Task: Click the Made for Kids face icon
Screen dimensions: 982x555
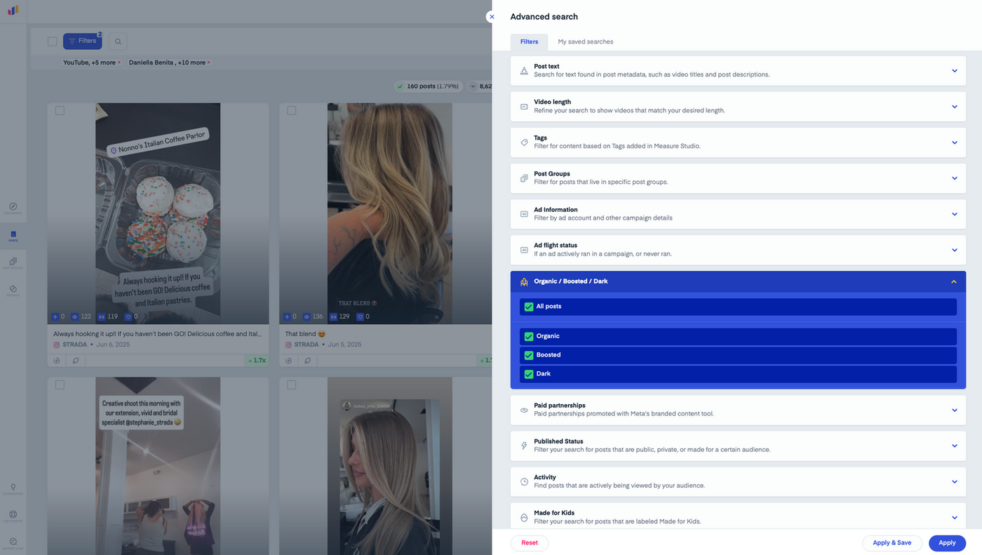Action: [x=524, y=517]
